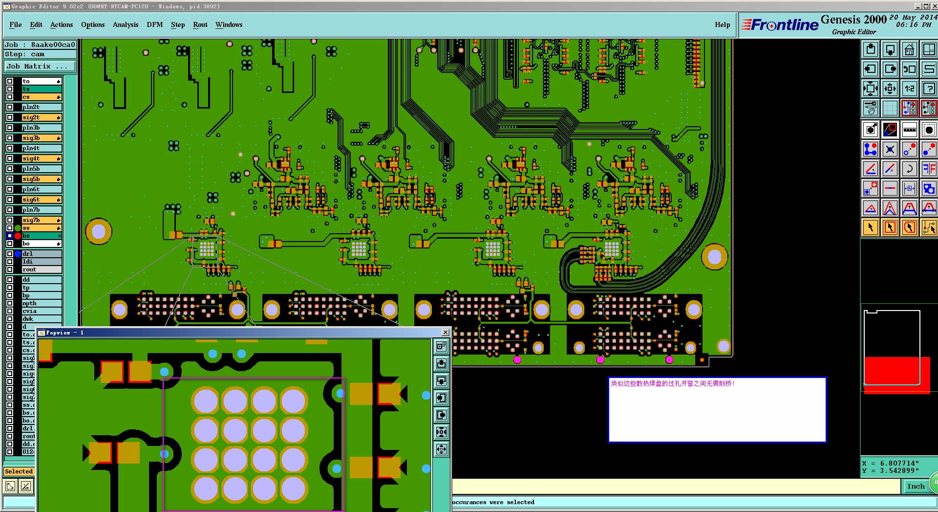This screenshot has width=938, height=512.
Task: Open the Rout menu
Action: tap(200, 24)
